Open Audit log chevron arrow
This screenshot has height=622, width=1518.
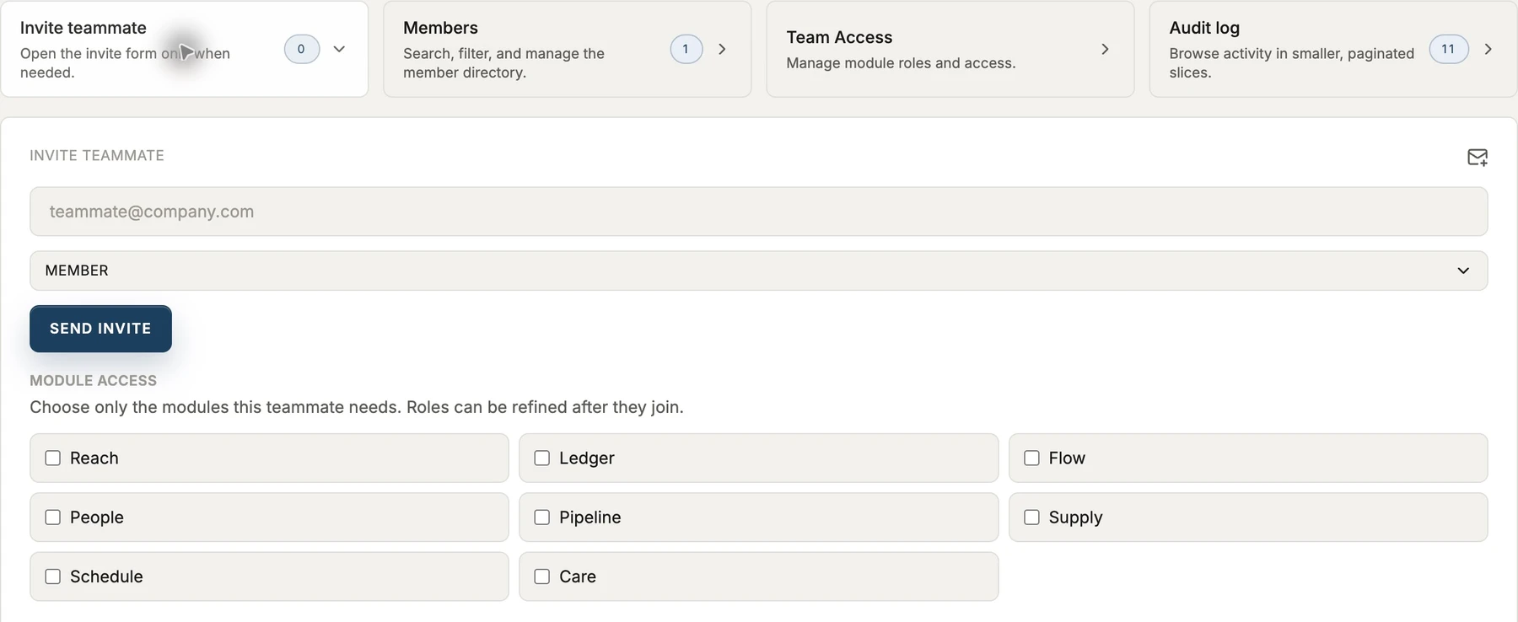pos(1488,49)
